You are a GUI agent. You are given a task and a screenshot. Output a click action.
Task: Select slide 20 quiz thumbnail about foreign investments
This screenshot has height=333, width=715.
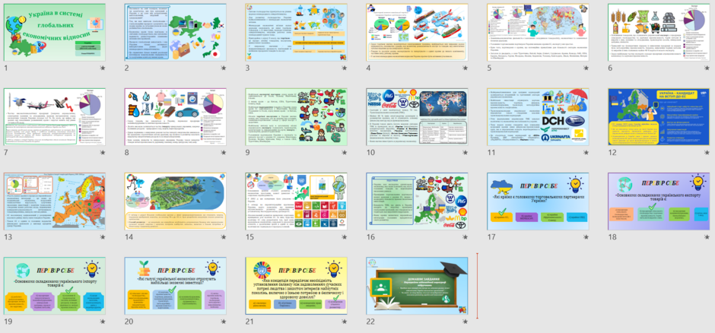tap(176, 286)
